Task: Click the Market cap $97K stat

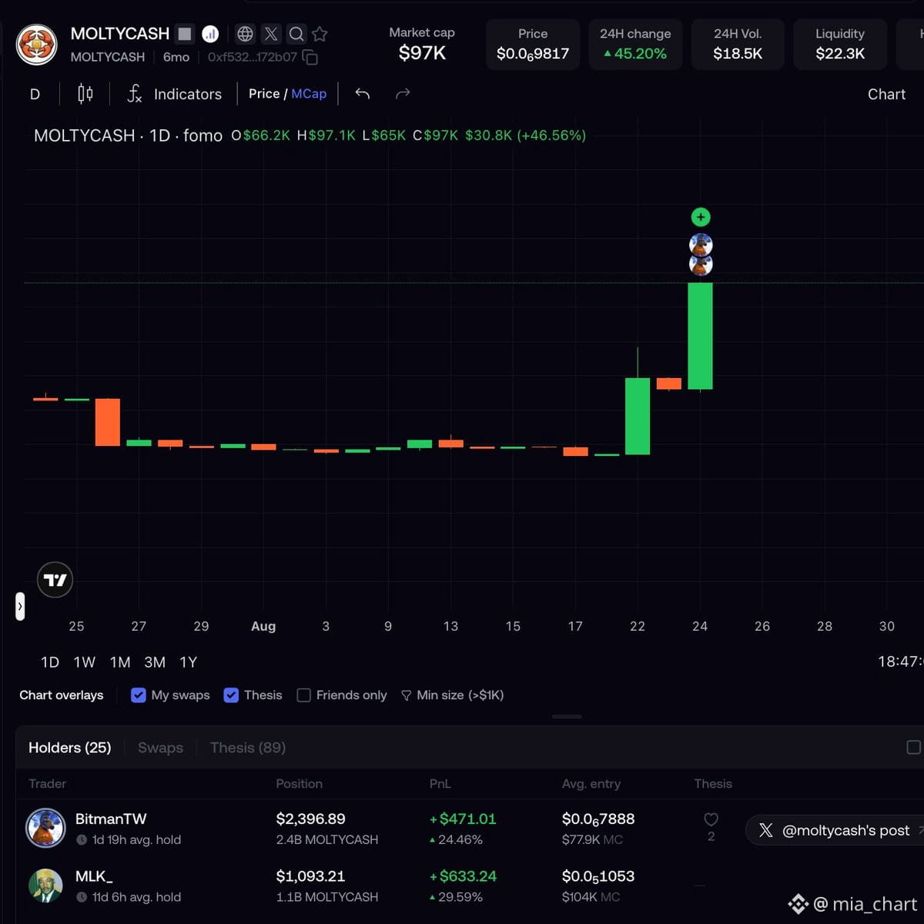Action: click(x=422, y=44)
